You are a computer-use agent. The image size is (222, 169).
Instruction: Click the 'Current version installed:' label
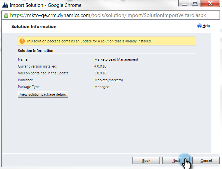[37, 66]
